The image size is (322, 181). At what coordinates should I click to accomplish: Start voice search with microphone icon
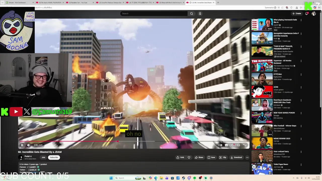(200, 14)
